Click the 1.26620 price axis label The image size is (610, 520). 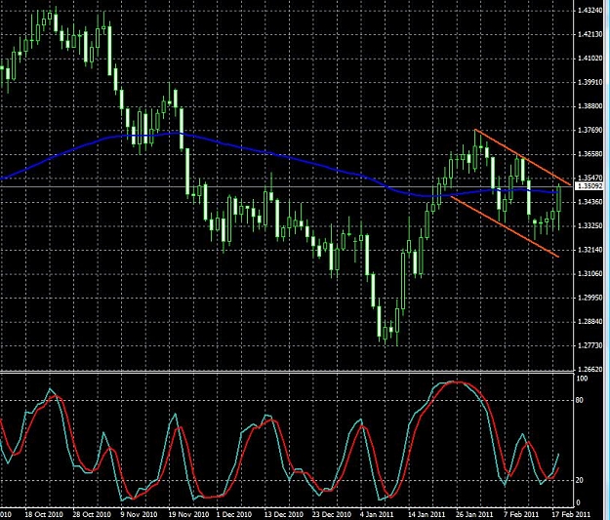coord(590,369)
